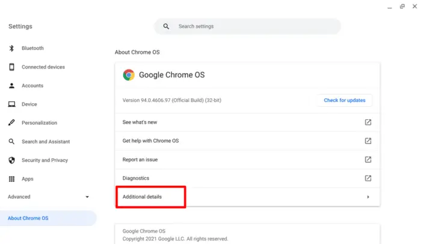Click the magnifier icon in search bar
The width and height of the screenshot is (421, 244).
click(166, 26)
